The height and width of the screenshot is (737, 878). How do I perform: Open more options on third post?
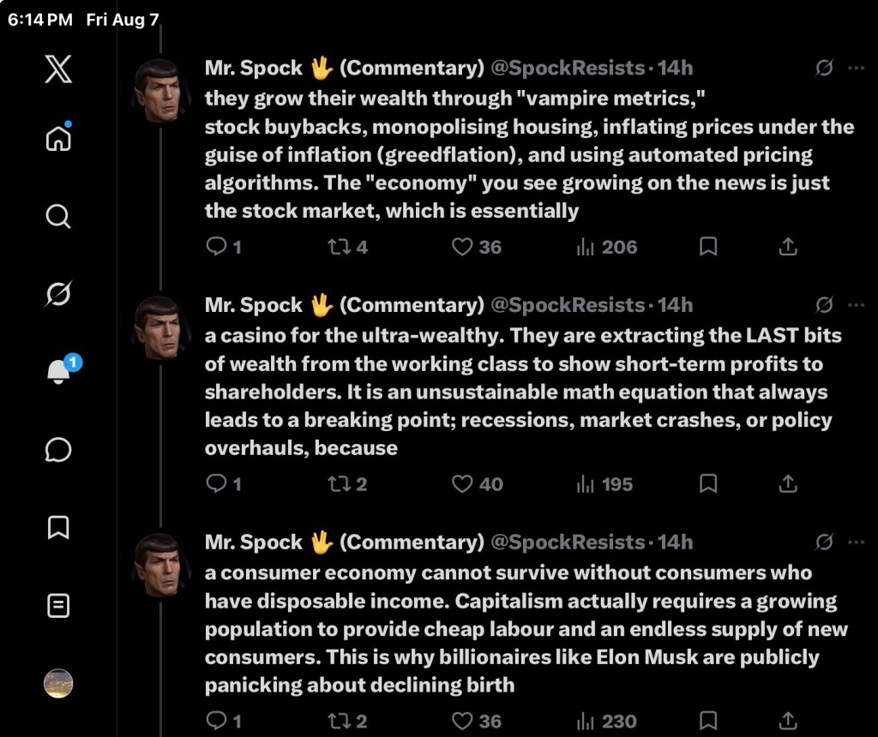pyautogui.click(x=857, y=542)
